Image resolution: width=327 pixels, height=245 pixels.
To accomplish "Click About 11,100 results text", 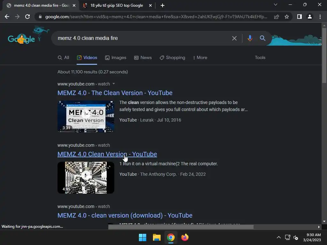I will (93, 72).
